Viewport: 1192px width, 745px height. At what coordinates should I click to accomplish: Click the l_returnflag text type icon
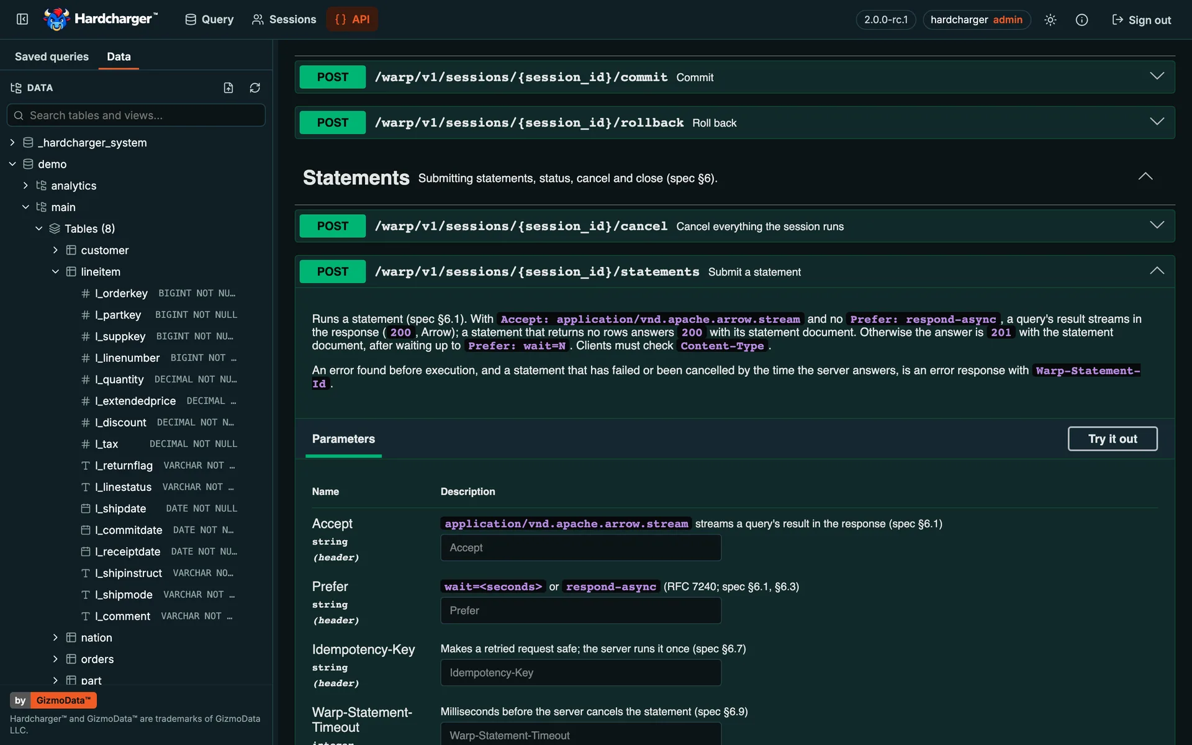click(86, 465)
